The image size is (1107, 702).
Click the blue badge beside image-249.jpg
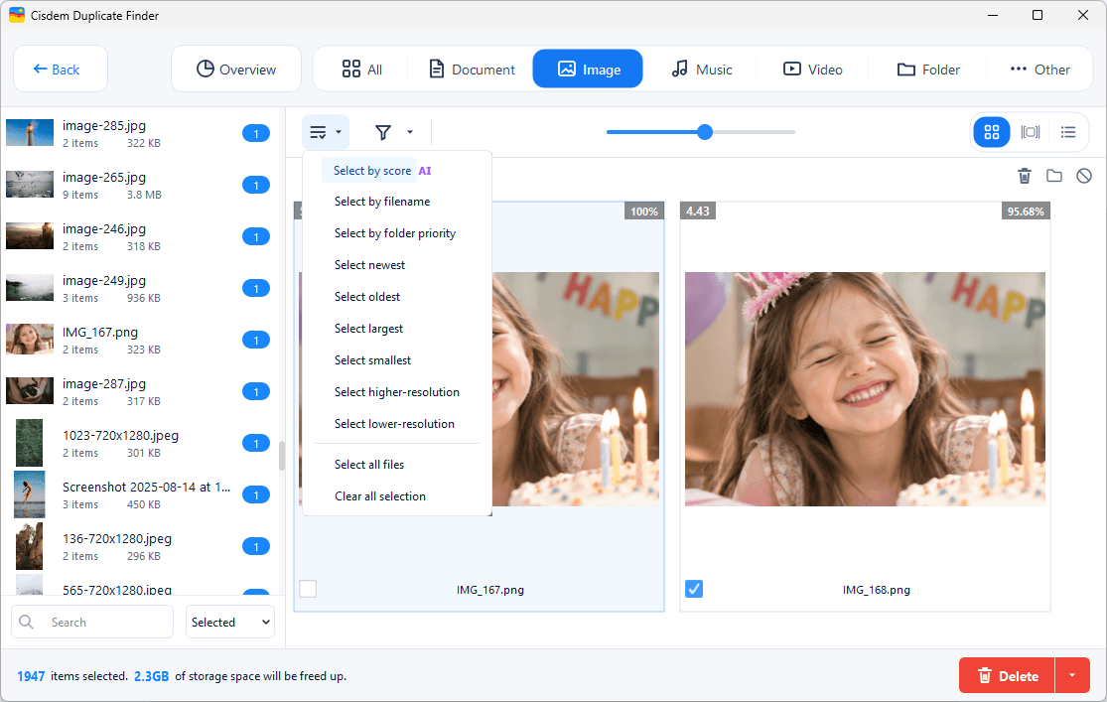point(255,288)
